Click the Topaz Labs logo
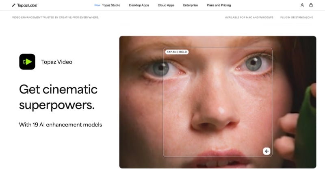 pos(24,5)
